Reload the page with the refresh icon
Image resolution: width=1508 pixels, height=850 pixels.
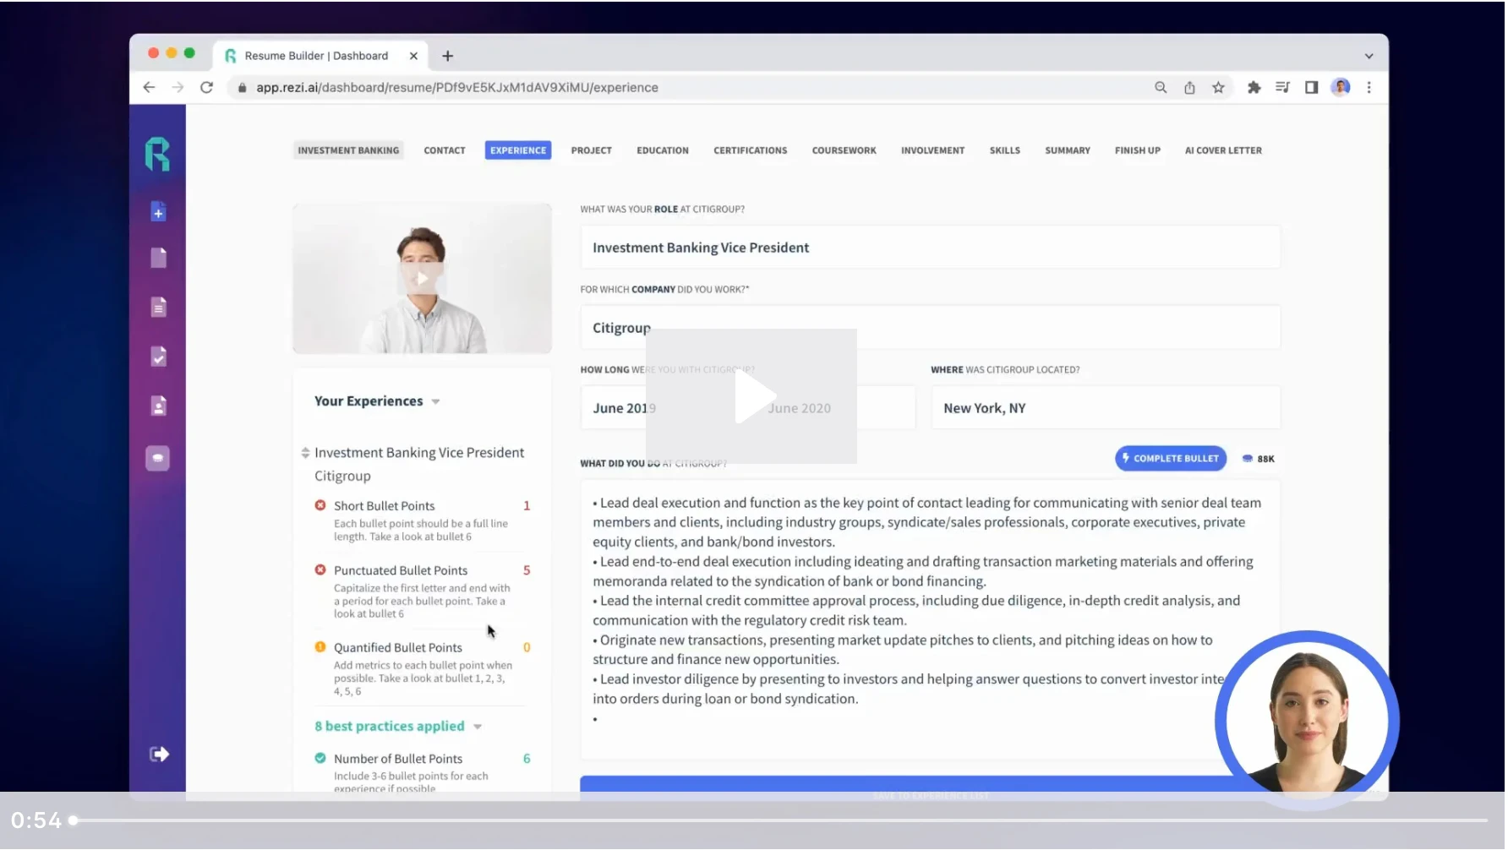coord(206,88)
